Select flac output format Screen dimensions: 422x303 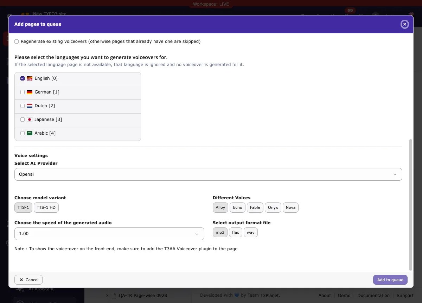pyautogui.click(x=236, y=233)
